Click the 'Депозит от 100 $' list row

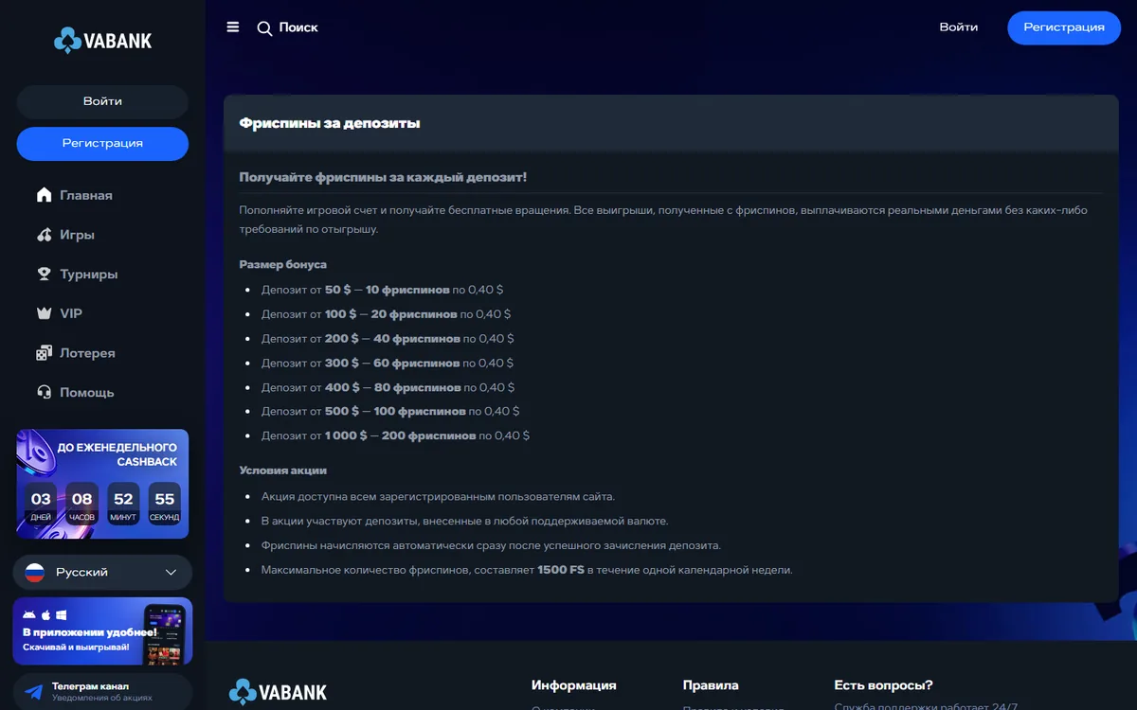pos(386,313)
